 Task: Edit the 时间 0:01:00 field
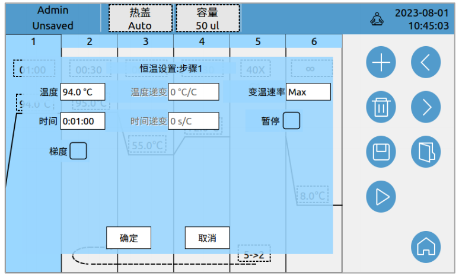[82, 121]
